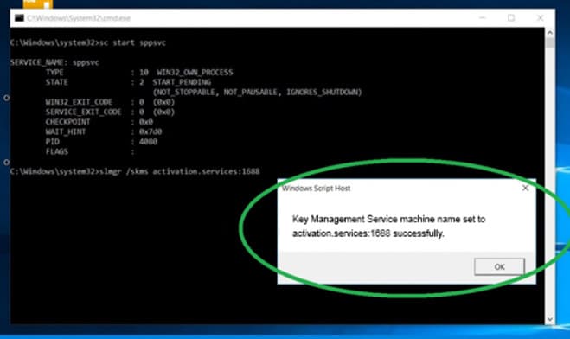Viewport: 570px width, 339px height.
Task: Click scrollbar up arrow in command prompt
Action: (549, 32)
